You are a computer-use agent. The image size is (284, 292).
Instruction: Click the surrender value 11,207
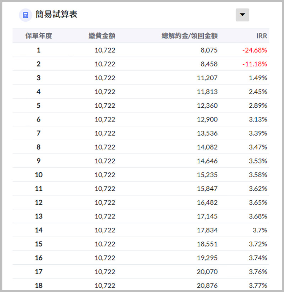207,78
